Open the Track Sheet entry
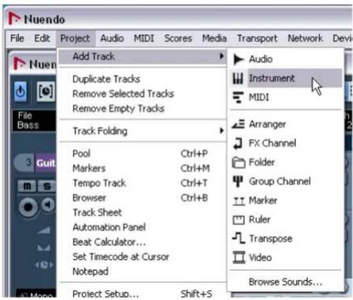 [x=142, y=213]
